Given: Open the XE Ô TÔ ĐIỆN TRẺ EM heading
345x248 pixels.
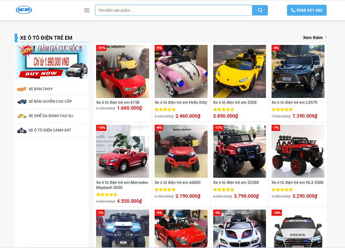Looking at the screenshot, I should 46,38.
